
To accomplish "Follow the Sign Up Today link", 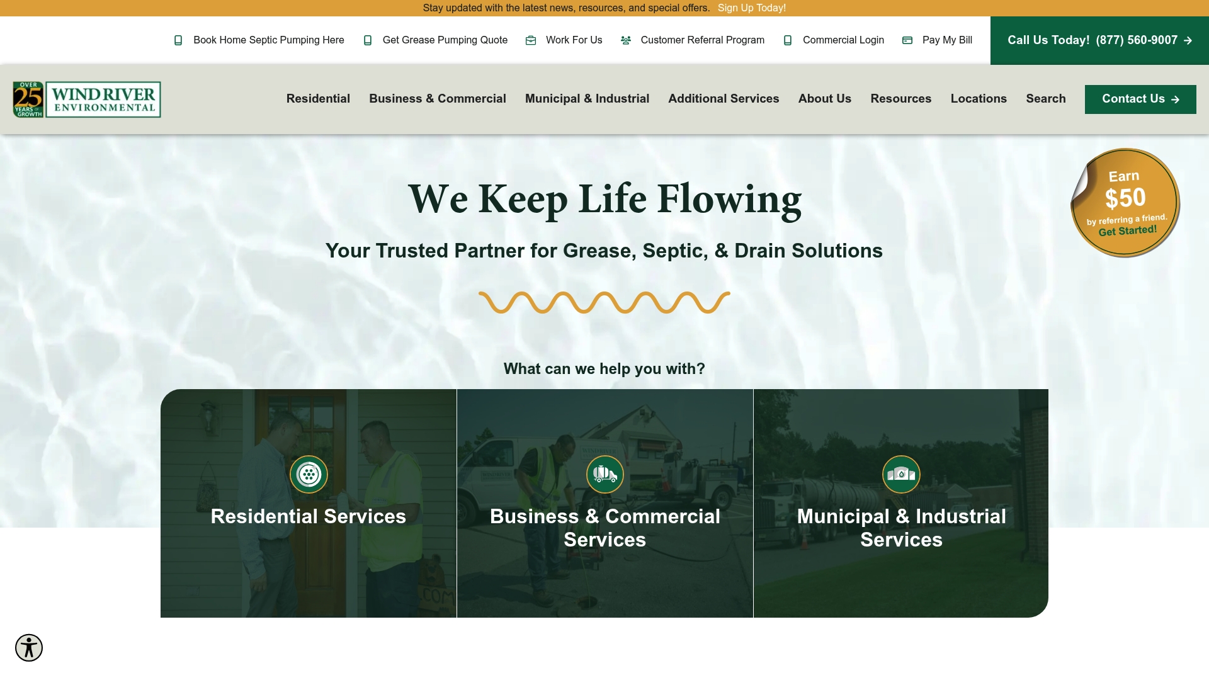I will pos(751,8).
